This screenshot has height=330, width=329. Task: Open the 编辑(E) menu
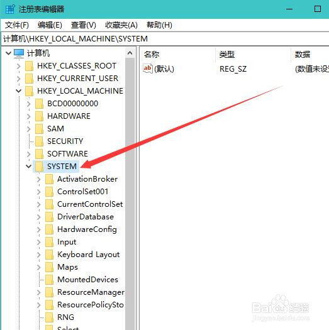(x=50, y=25)
